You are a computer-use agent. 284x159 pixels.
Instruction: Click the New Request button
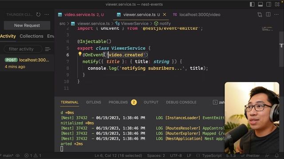click(x=27, y=26)
